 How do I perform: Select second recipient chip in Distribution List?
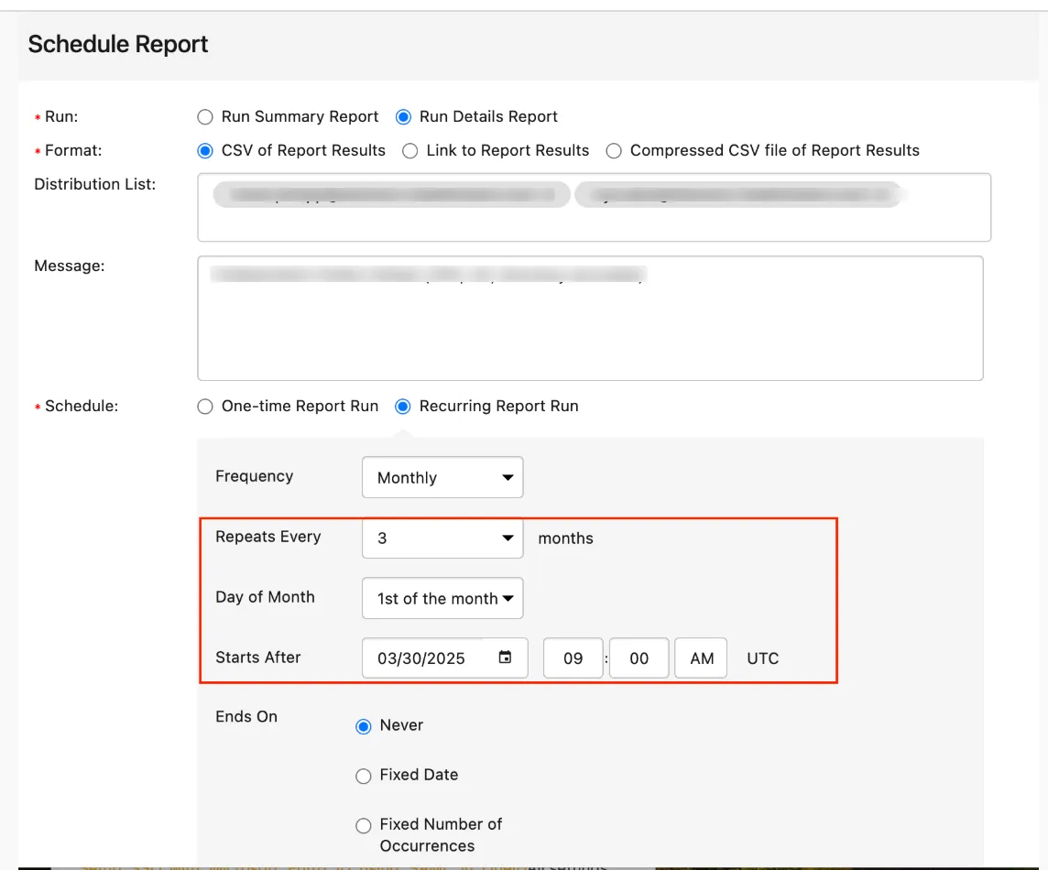click(737, 194)
